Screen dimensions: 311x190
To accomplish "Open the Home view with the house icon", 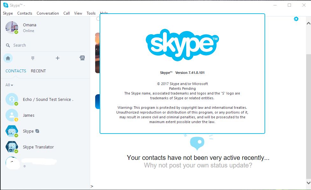I will [x=8, y=58].
